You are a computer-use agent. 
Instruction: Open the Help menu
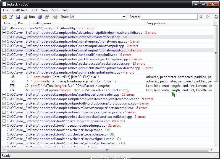click(65, 10)
